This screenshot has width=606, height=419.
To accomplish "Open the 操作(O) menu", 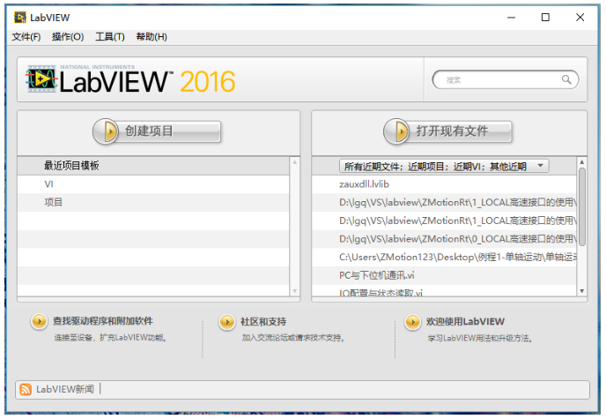I will 68,37.
